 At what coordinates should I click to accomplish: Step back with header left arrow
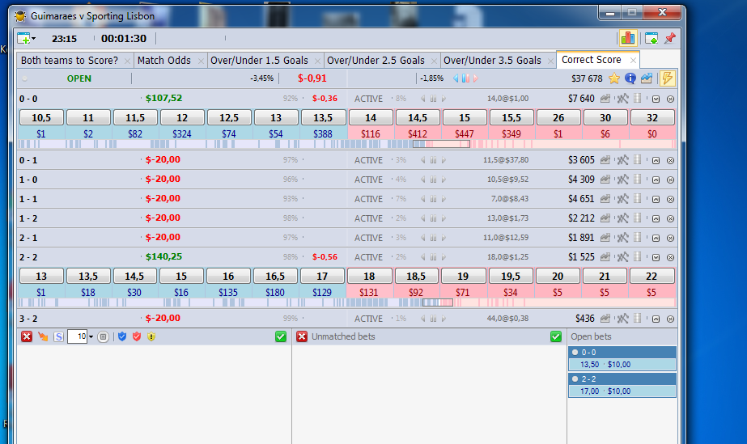point(456,78)
